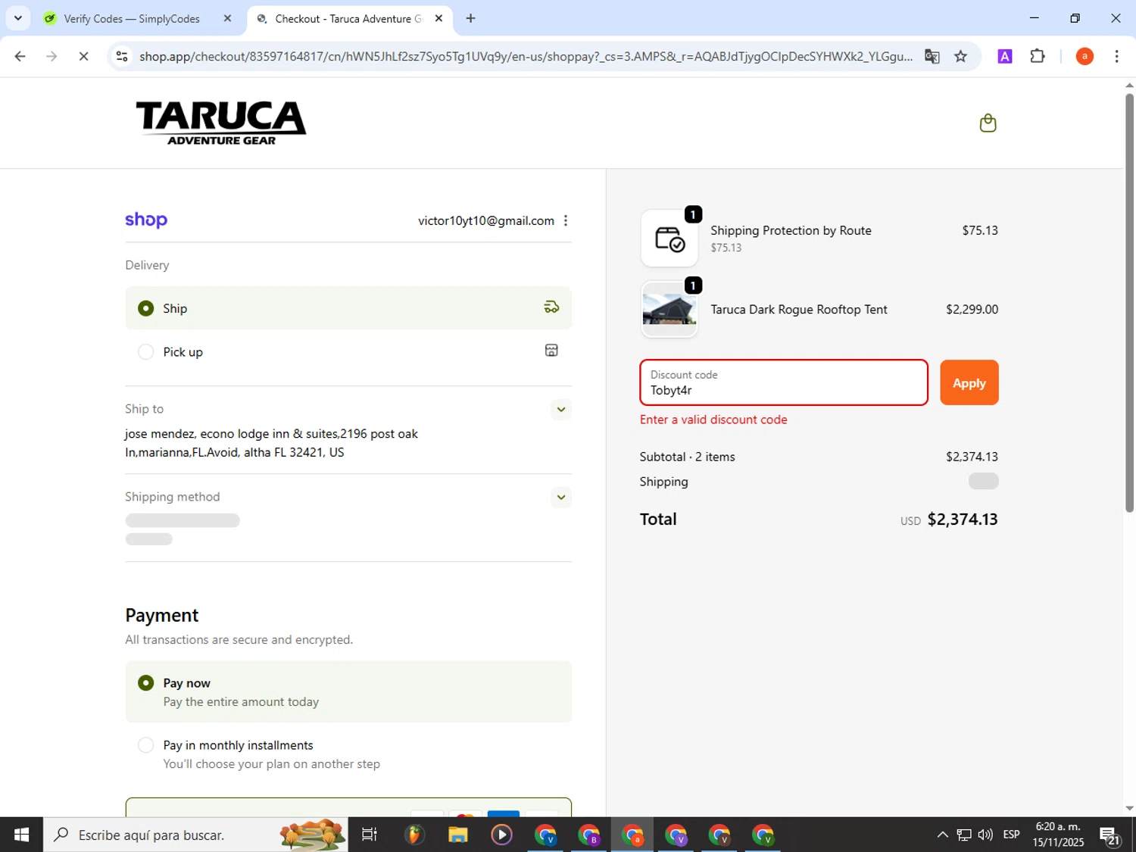1136x852 pixels.
Task: Select the Ship delivery option
Action: coord(348,308)
